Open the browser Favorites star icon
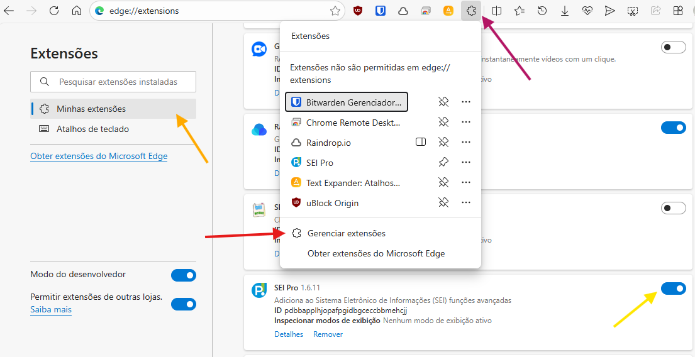Viewport: 695px width, 357px height. [x=520, y=11]
